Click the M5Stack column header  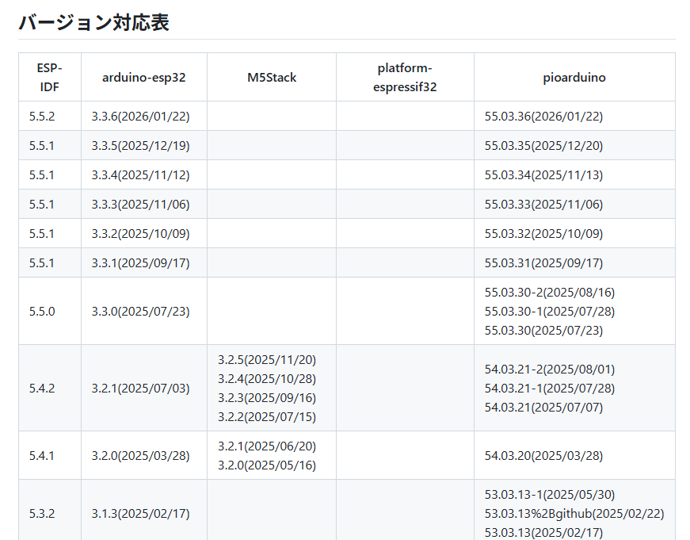coord(272,77)
